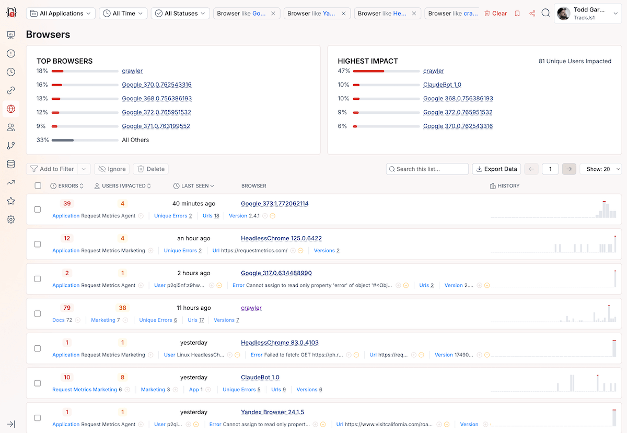Open the trending chart icon in sidebar
Viewport: 627px width, 433px height.
coord(10,183)
